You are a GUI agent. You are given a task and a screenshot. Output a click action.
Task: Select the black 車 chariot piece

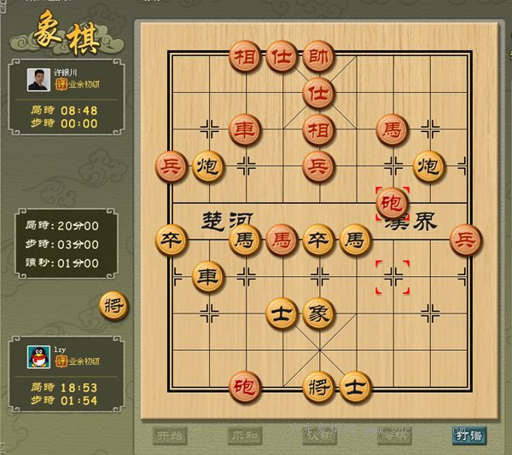[208, 277]
